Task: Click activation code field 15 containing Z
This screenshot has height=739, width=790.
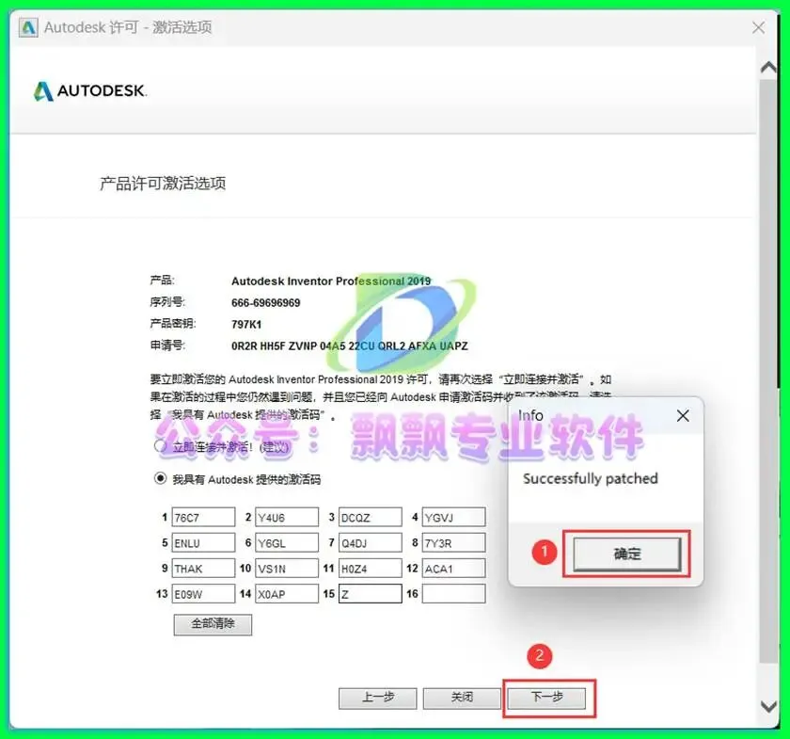Action: [x=371, y=594]
